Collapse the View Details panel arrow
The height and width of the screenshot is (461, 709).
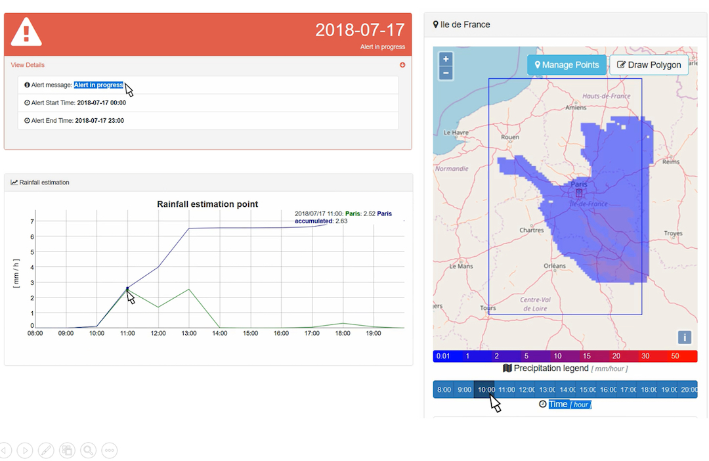(x=402, y=65)
